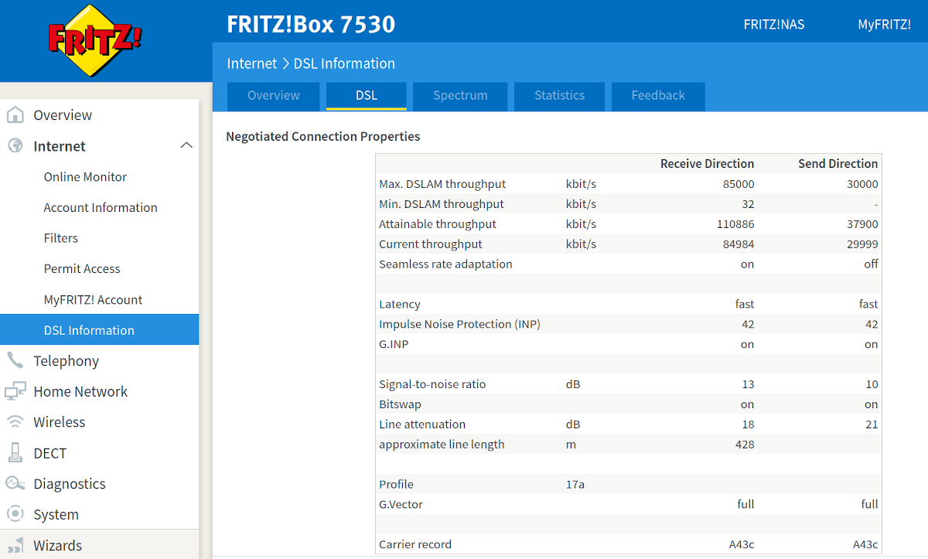Click Internet in the breadcrumb

[x=252, y=63]
